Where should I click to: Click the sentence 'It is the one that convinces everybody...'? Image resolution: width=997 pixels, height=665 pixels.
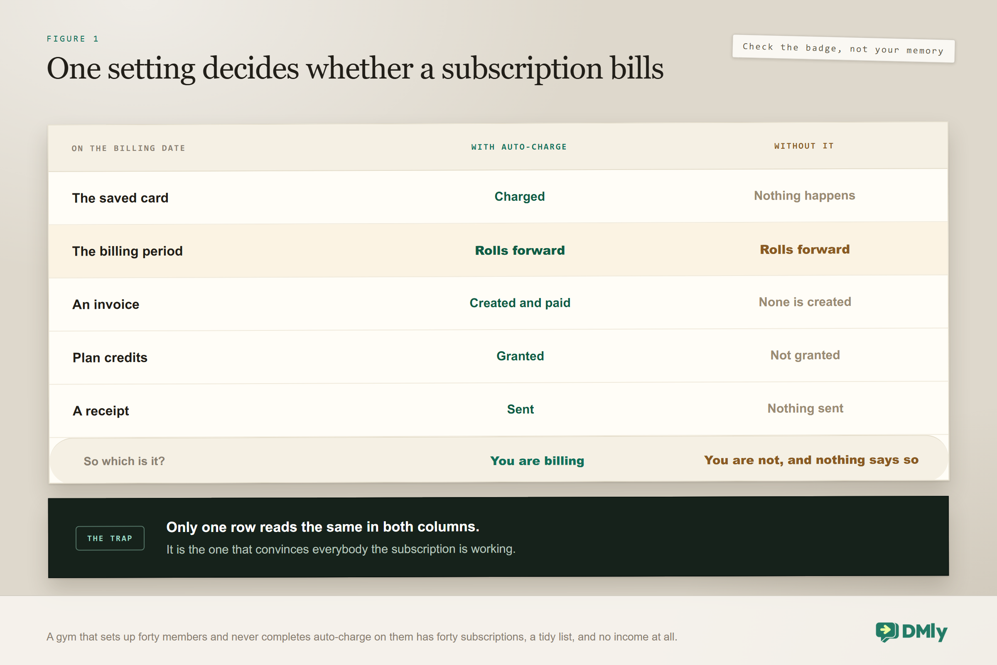tap(341, 549)
